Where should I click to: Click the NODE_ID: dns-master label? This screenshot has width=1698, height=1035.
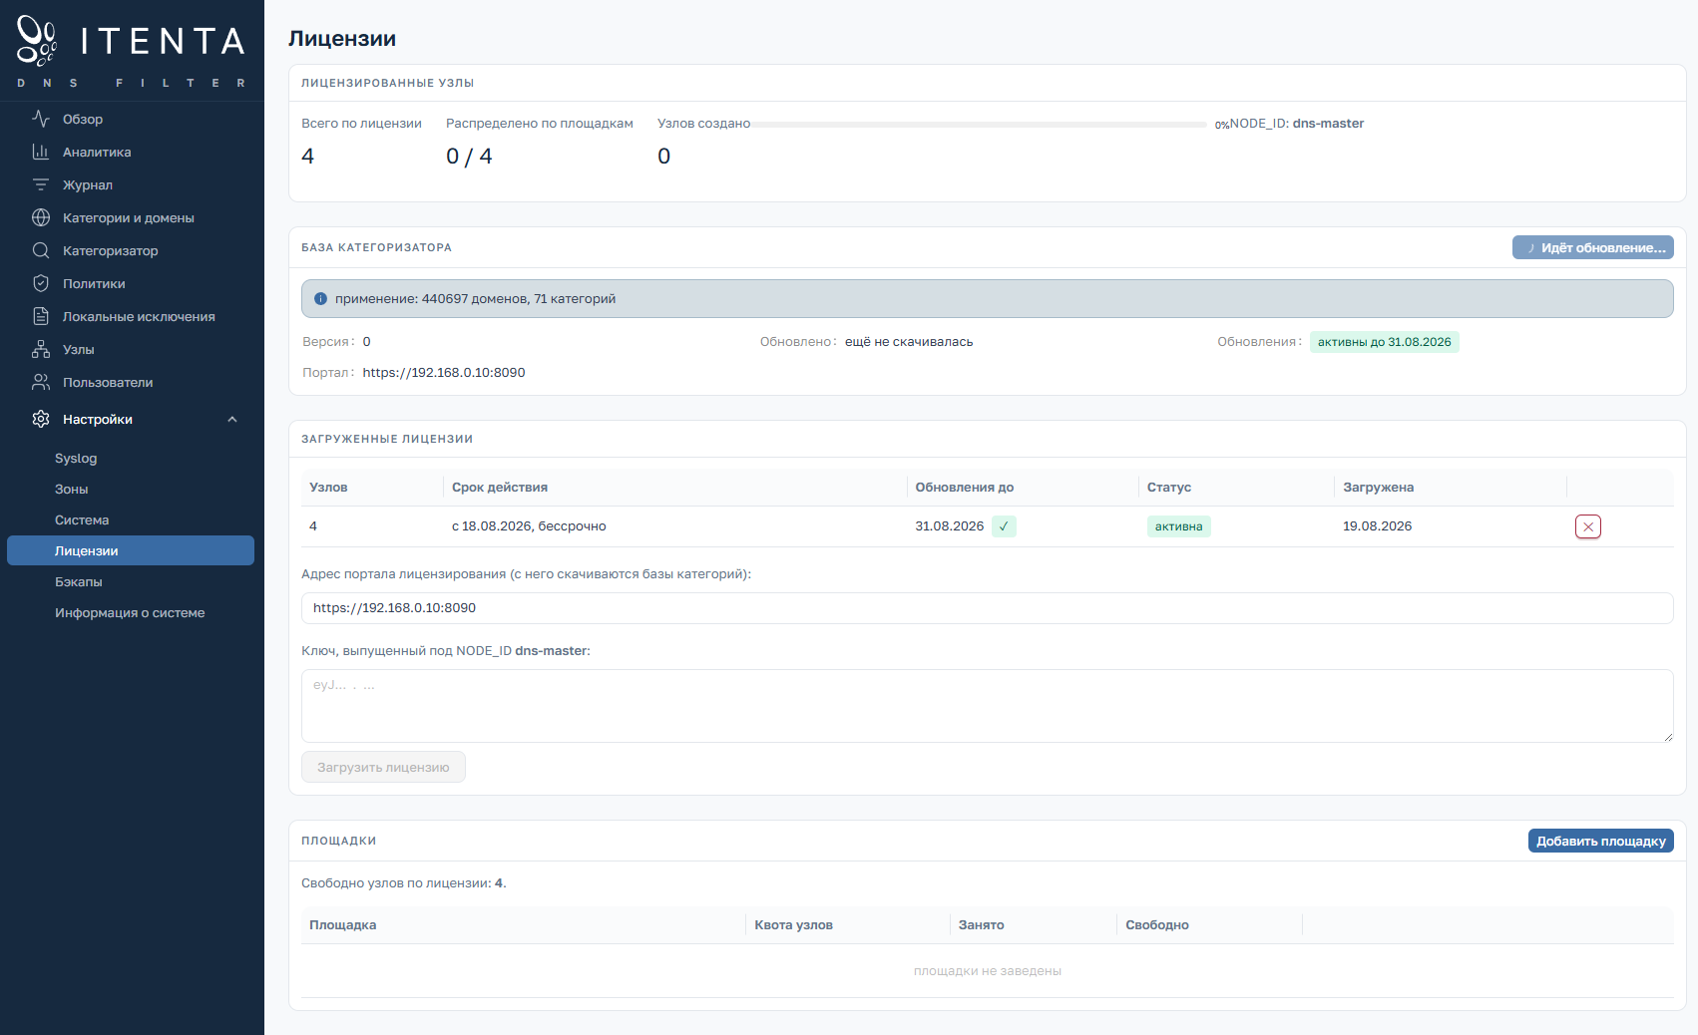pos(1297,124)
